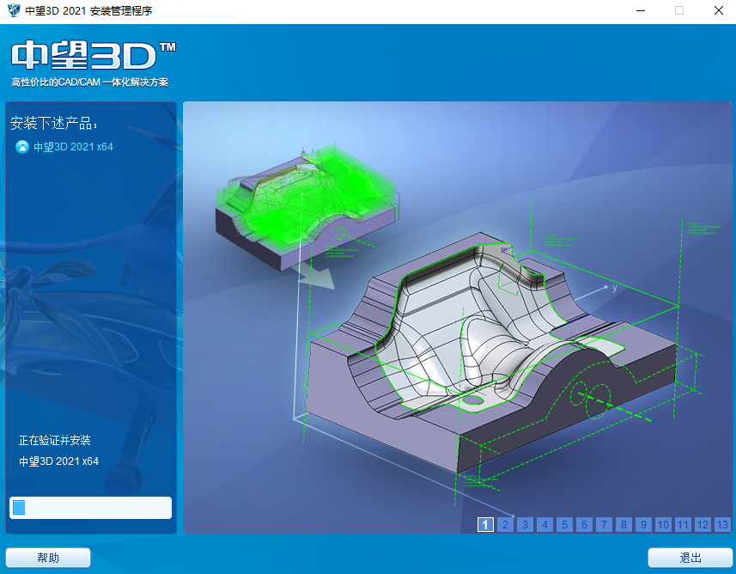
Task: Minimize the installer window
Action: pos(641,10)
